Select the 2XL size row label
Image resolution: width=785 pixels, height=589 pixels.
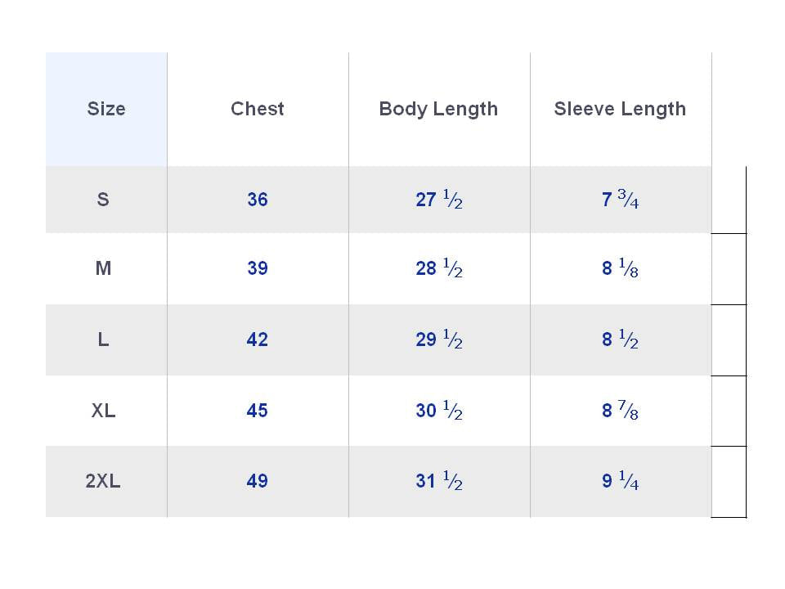[x=103, y=481]
